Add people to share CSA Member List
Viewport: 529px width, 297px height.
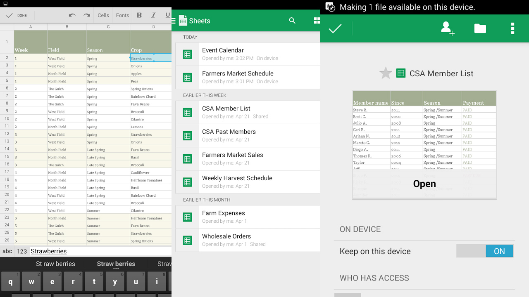click(448, 28)
